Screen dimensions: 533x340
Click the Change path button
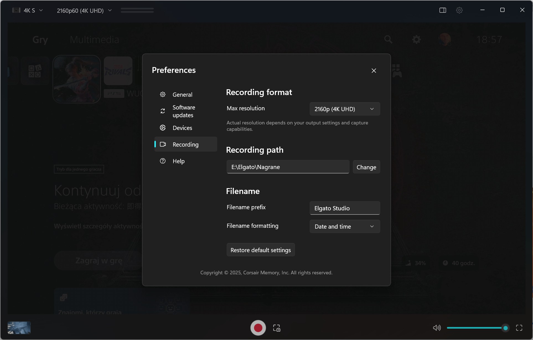pyautogui.click(x=366, y=167)
